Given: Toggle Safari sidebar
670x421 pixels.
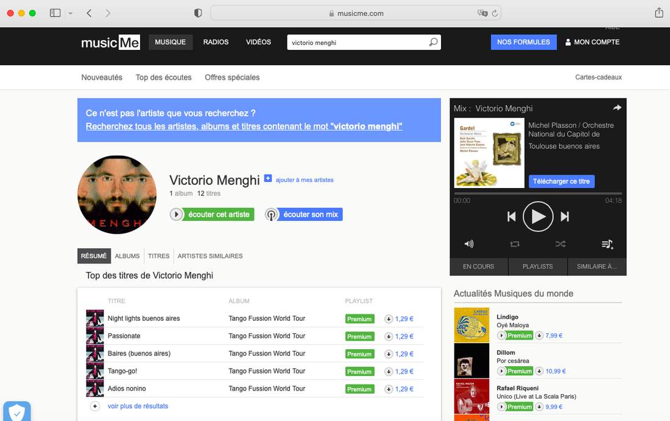Looking at the screenshot, I should pos(55,13).
